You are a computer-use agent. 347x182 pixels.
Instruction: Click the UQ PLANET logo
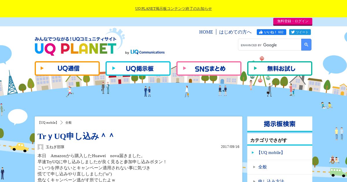tap(76, 49)
